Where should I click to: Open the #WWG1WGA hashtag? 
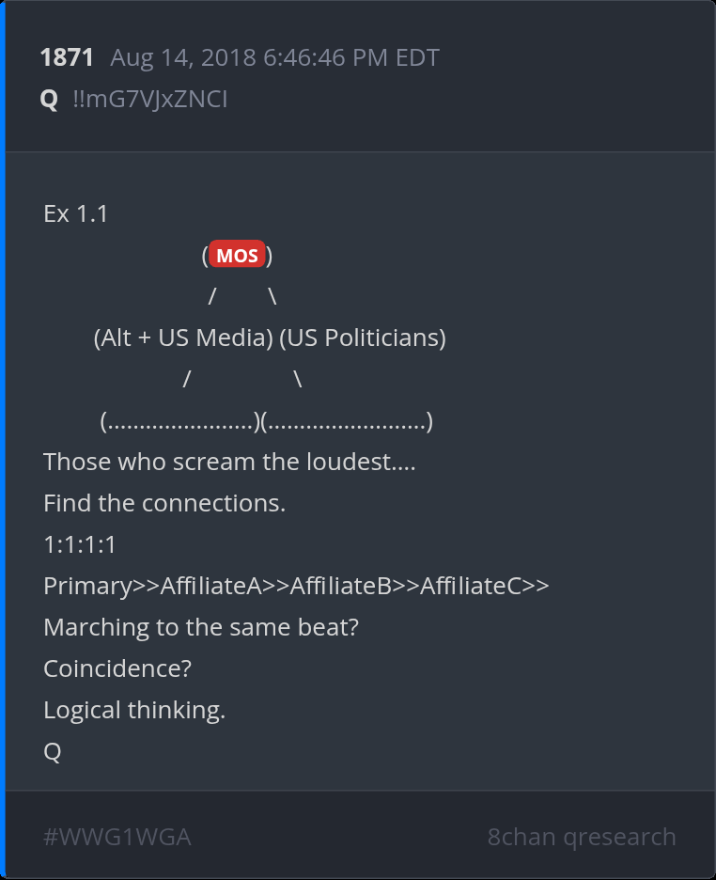pos(117,837)
